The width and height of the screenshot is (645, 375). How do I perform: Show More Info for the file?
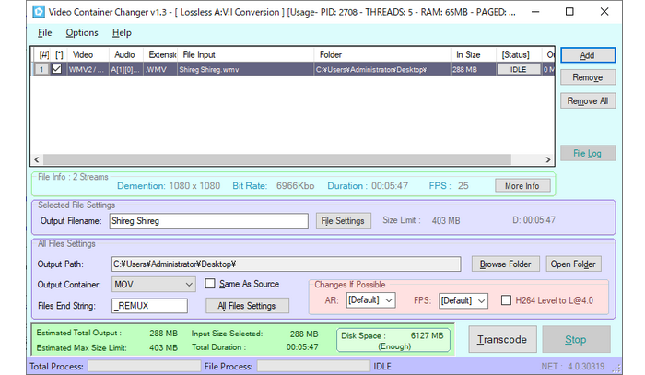click(x=522, y=186)
